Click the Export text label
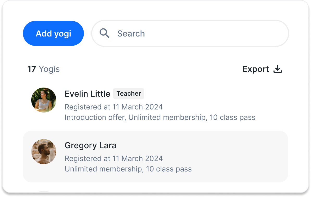This screenshot has width=311, height=197. pos(256,69)
